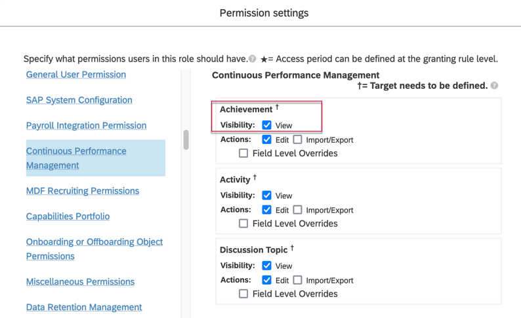This screenshot has height=318, width=521.
Task: Uncheck the Achievement View checkbox
Action: coord(266,125)
